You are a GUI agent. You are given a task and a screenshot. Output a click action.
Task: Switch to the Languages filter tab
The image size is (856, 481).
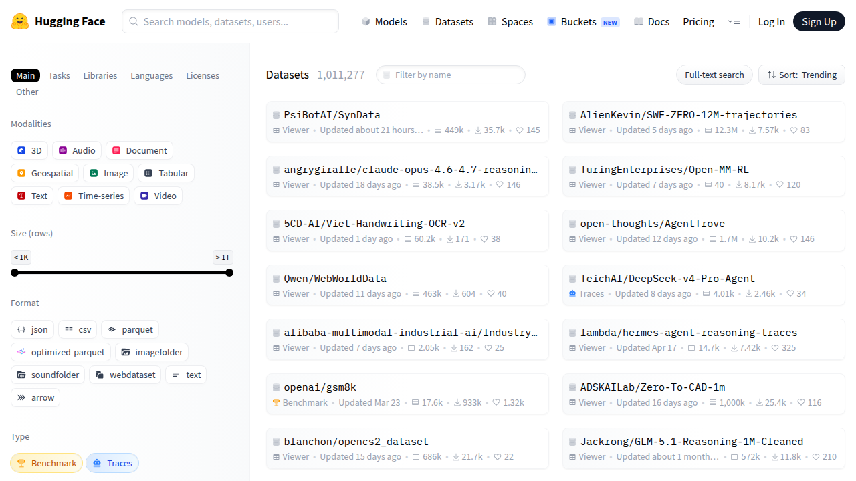click(151, 75)
